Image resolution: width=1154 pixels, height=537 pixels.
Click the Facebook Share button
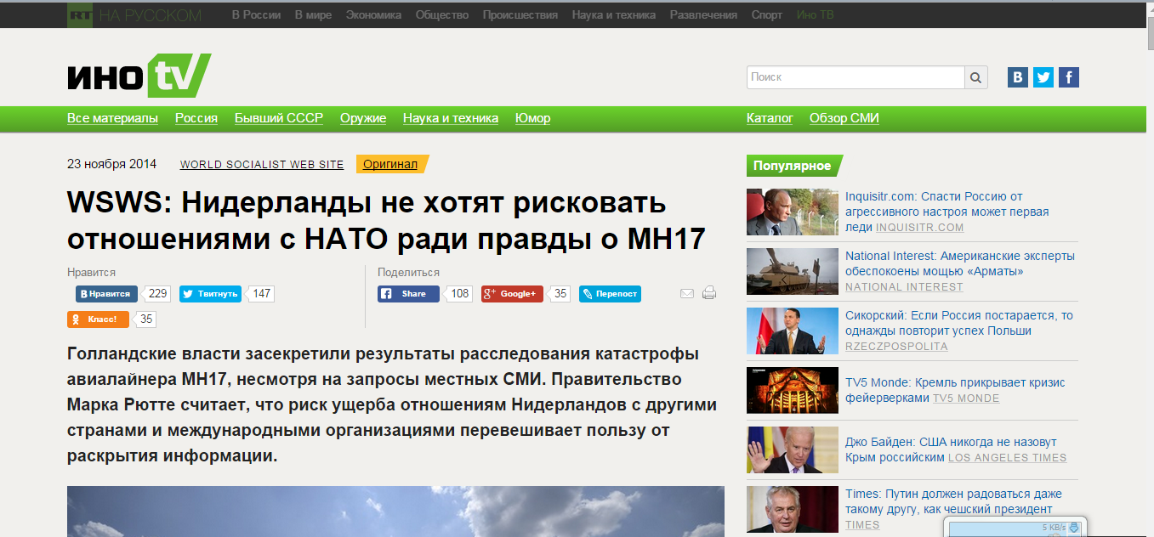[408, 294]
